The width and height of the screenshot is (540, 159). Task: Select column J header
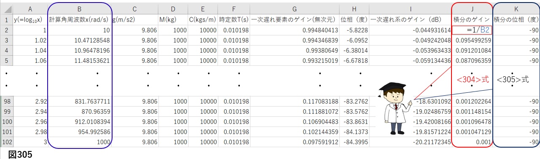coord(472,9)
